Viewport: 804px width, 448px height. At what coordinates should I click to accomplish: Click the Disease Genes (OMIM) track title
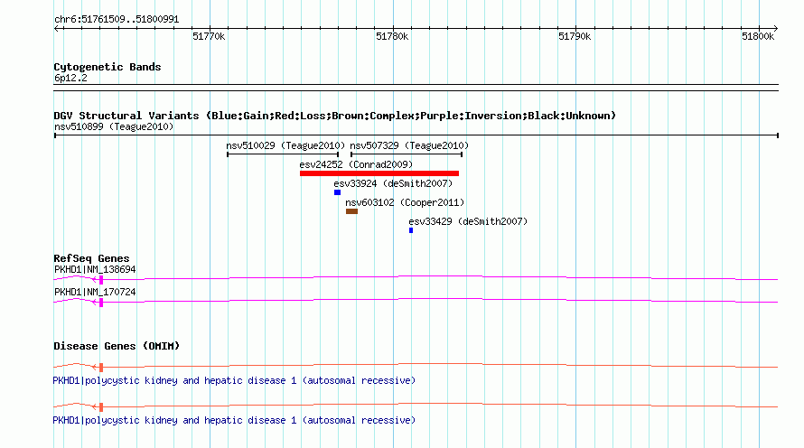[117, 346]
